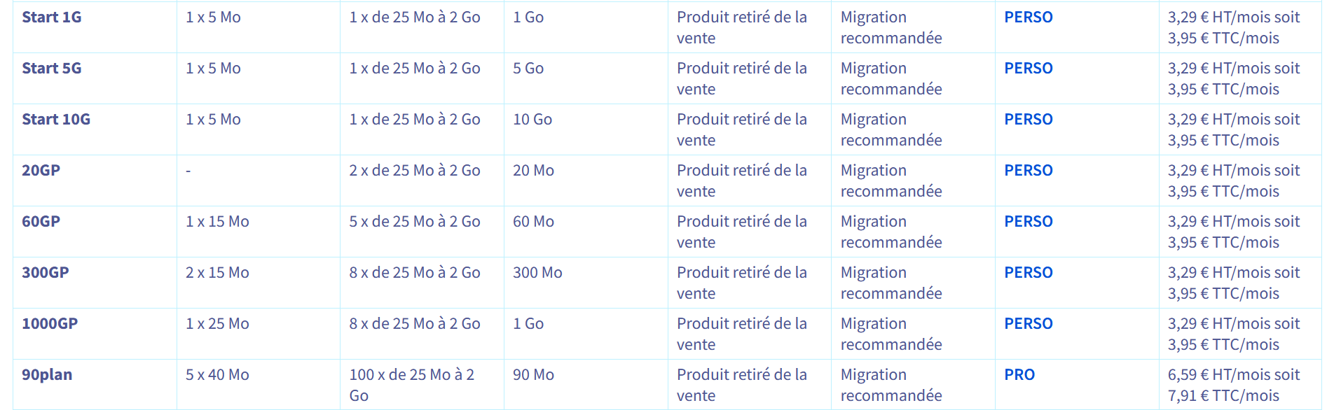1327x410 pixels.
Task: Select the "100 x de 25 Mo à 2 Go" cell
Action: 412,385
